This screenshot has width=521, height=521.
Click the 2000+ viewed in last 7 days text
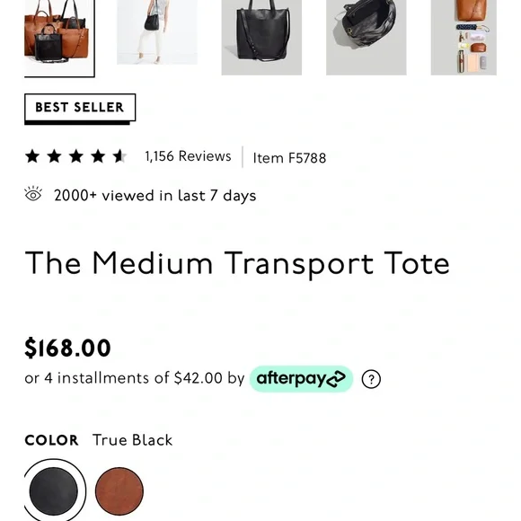tap(155, 196)
